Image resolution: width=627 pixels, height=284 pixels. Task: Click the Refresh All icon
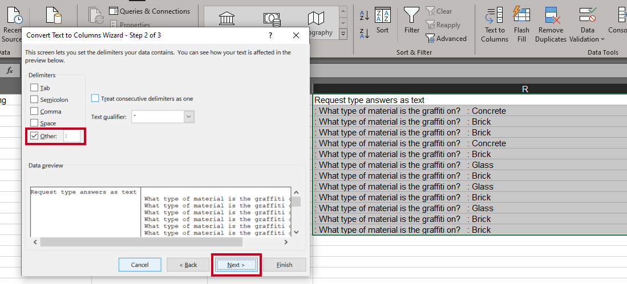click(95, 16)
